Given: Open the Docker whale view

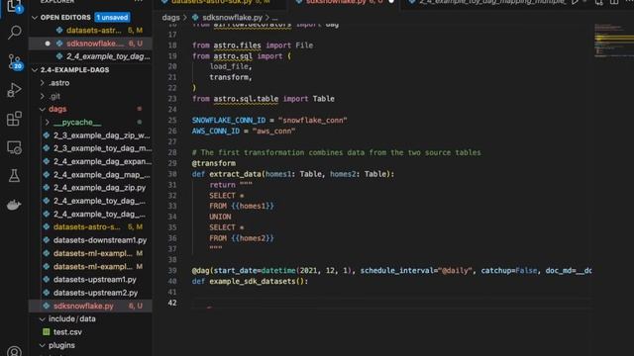Looking at the screenshot, I should point(14,205).
